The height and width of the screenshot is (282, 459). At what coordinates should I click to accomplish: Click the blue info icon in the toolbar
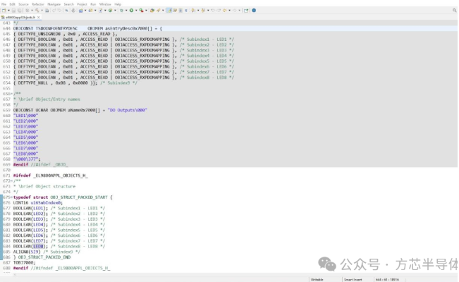254,11
